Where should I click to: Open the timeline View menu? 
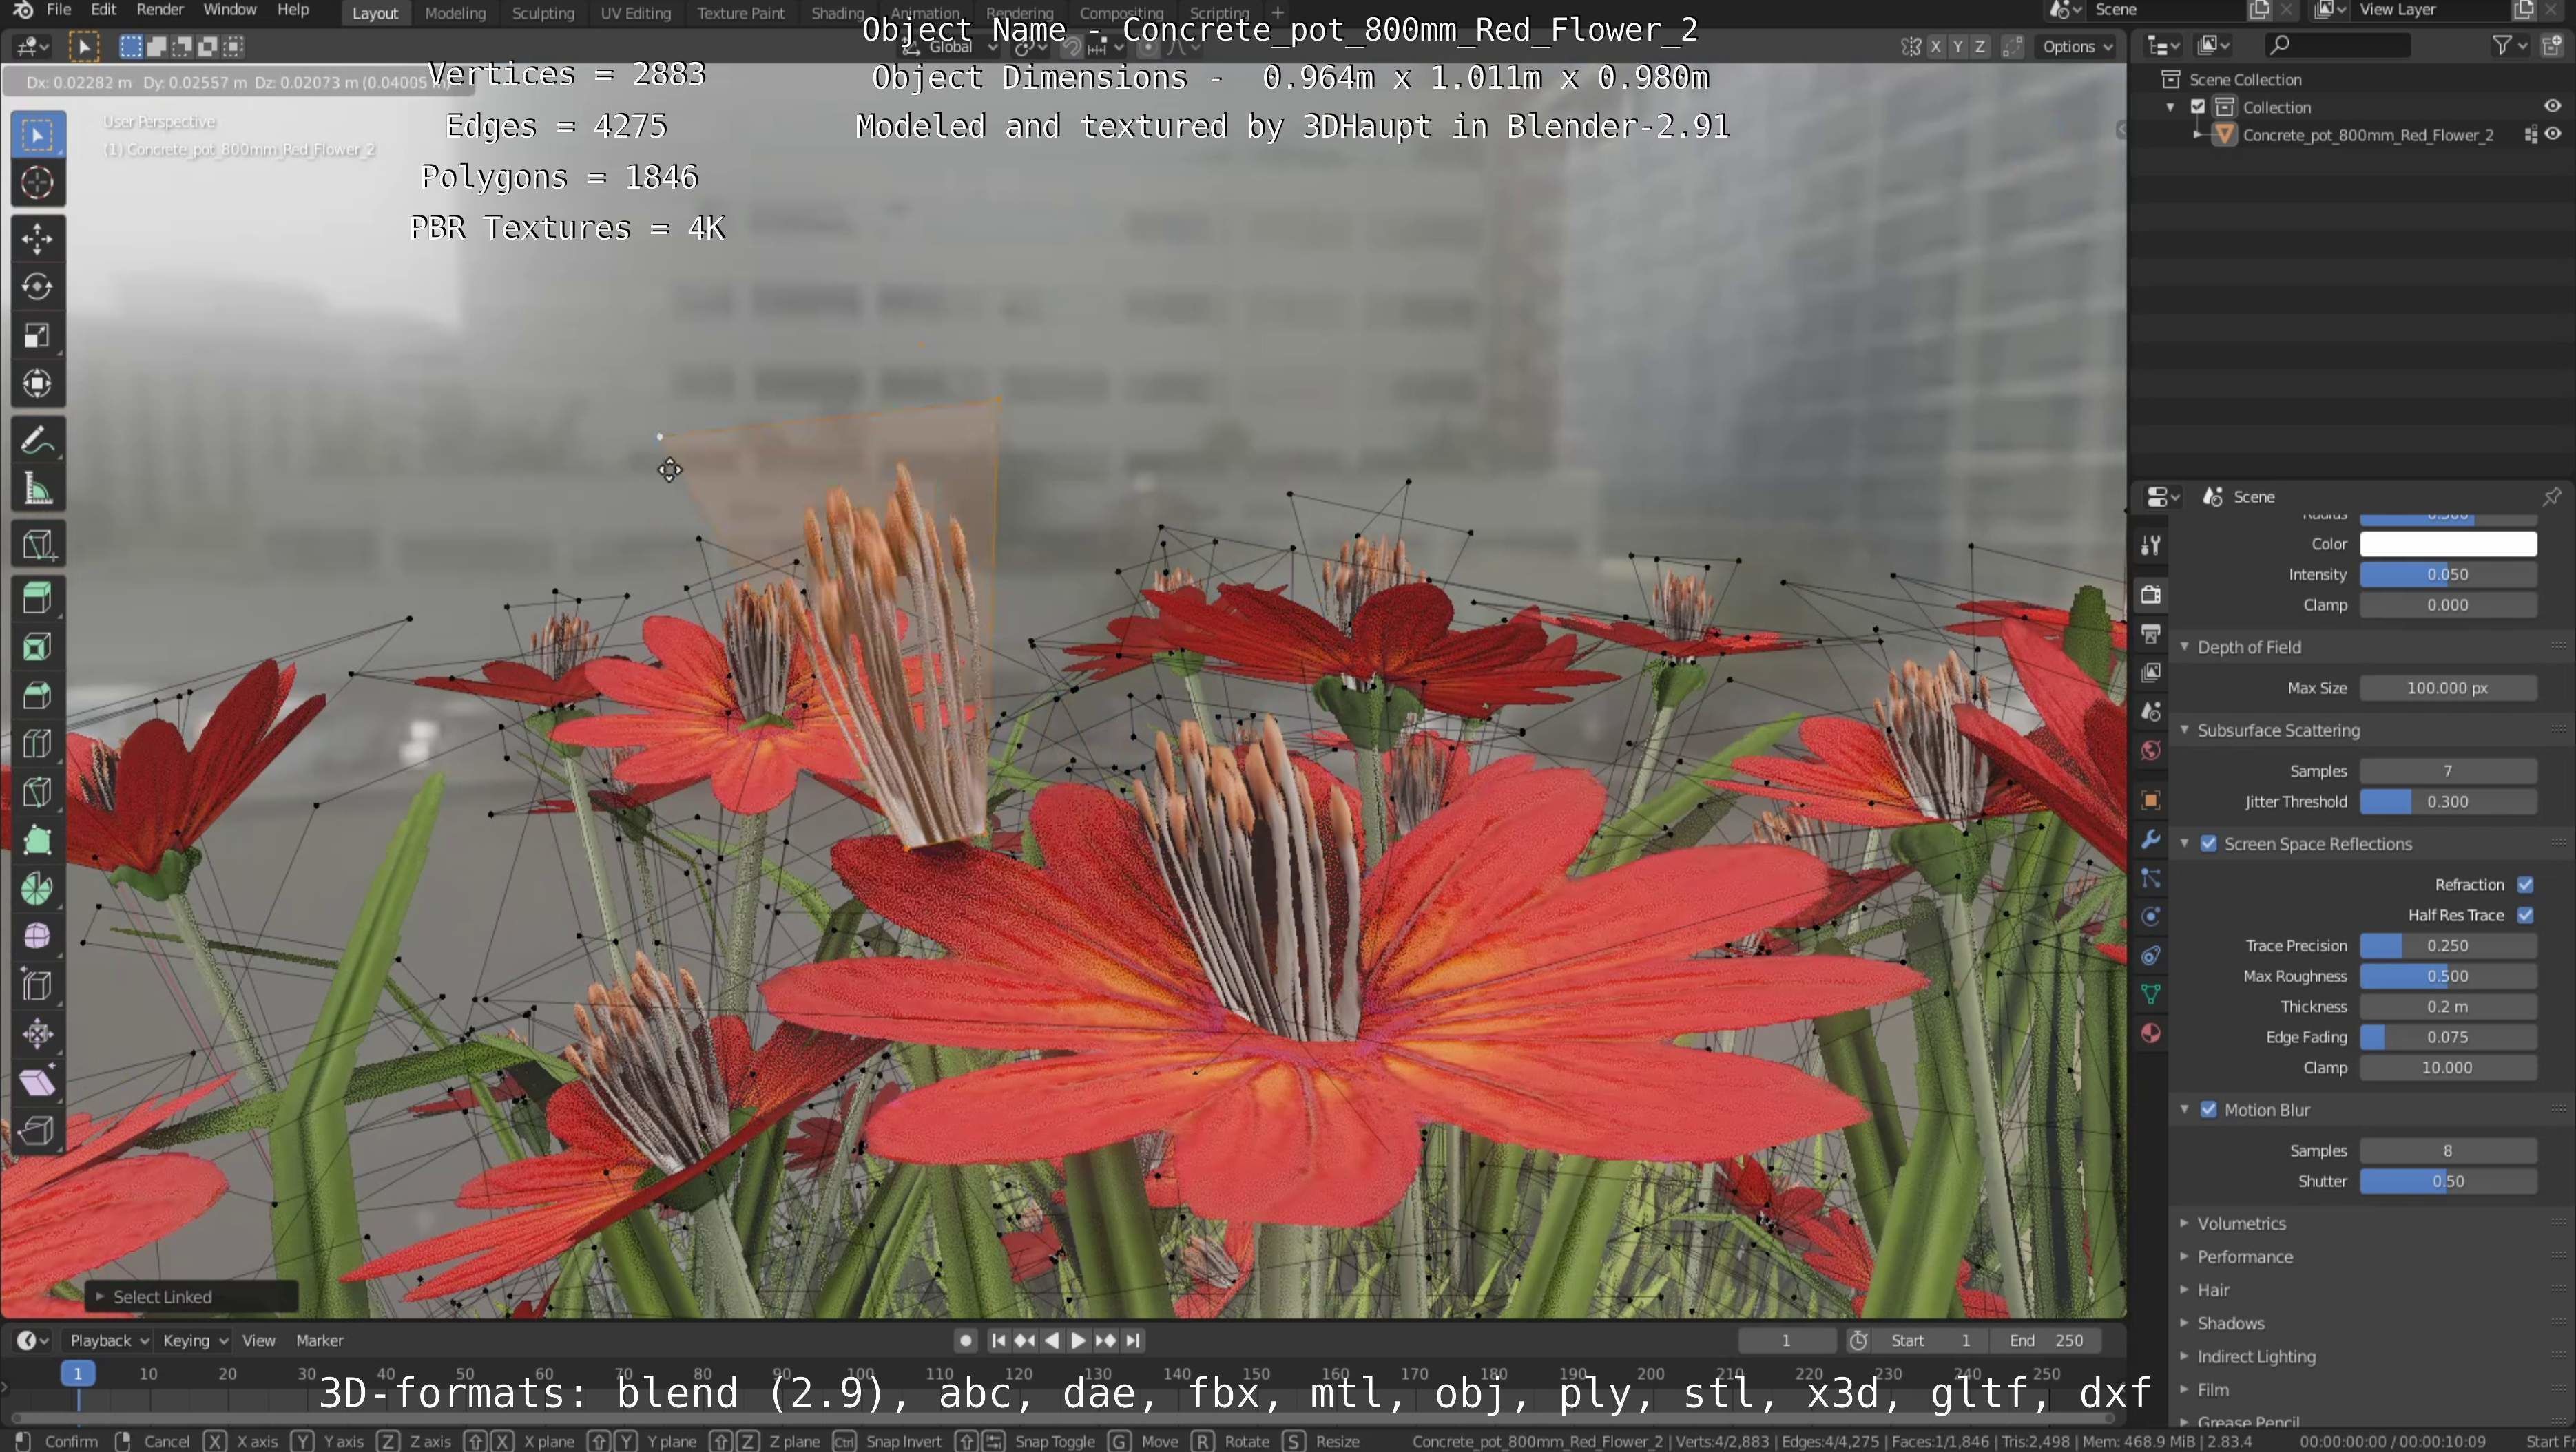(x=258, y=1341)
